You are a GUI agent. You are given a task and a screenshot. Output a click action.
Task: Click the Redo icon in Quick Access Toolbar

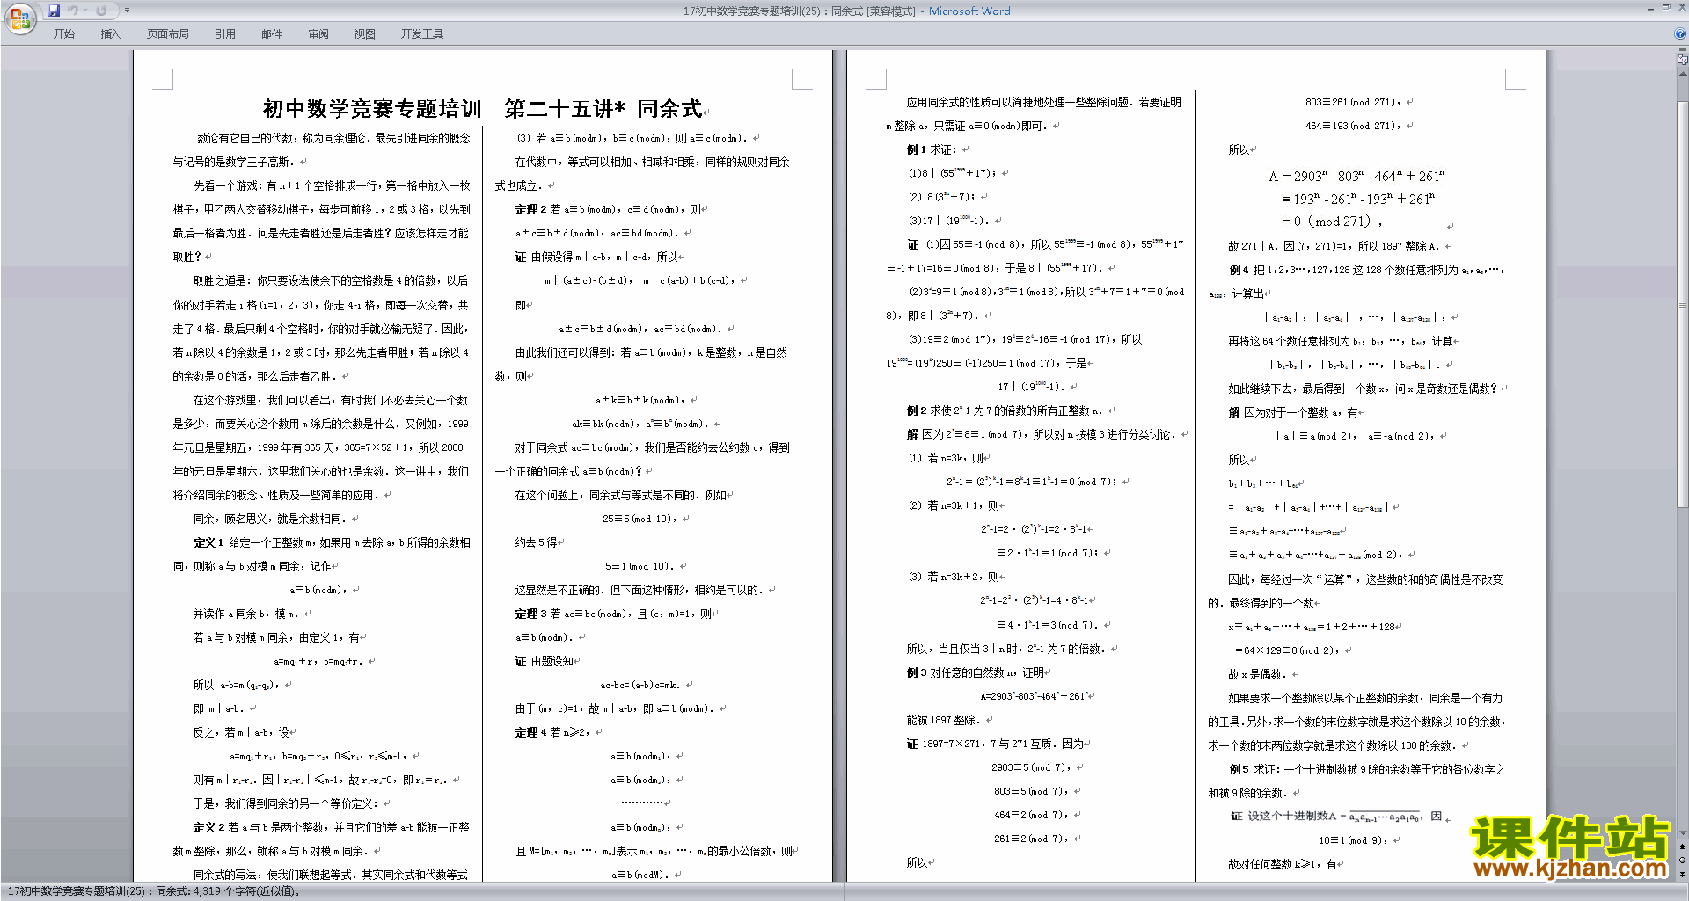pos(101,11)
